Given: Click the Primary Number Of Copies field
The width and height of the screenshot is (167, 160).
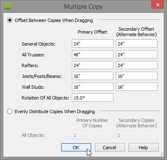Looking at the screenshot, I should pos(93,135).
